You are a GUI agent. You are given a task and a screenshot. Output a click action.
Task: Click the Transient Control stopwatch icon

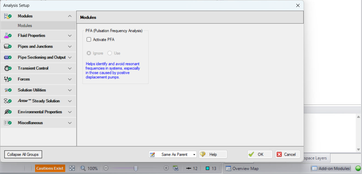[8, 68]
